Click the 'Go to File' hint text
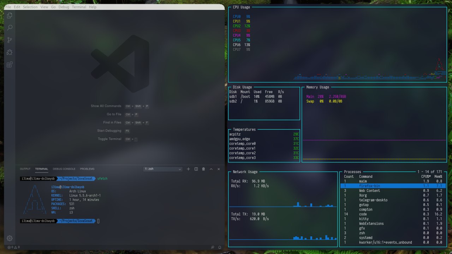452x254 pixels. pyautogui.click(x=114, y=114)
